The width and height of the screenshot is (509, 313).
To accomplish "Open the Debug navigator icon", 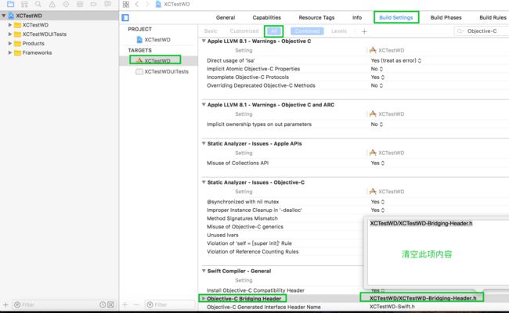I will tap(80, 4).
